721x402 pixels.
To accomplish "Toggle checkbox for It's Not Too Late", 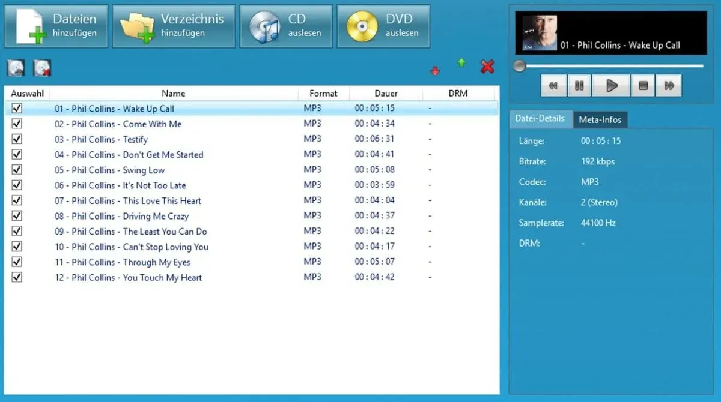I will pyautogui.click(x=17, y=185).
